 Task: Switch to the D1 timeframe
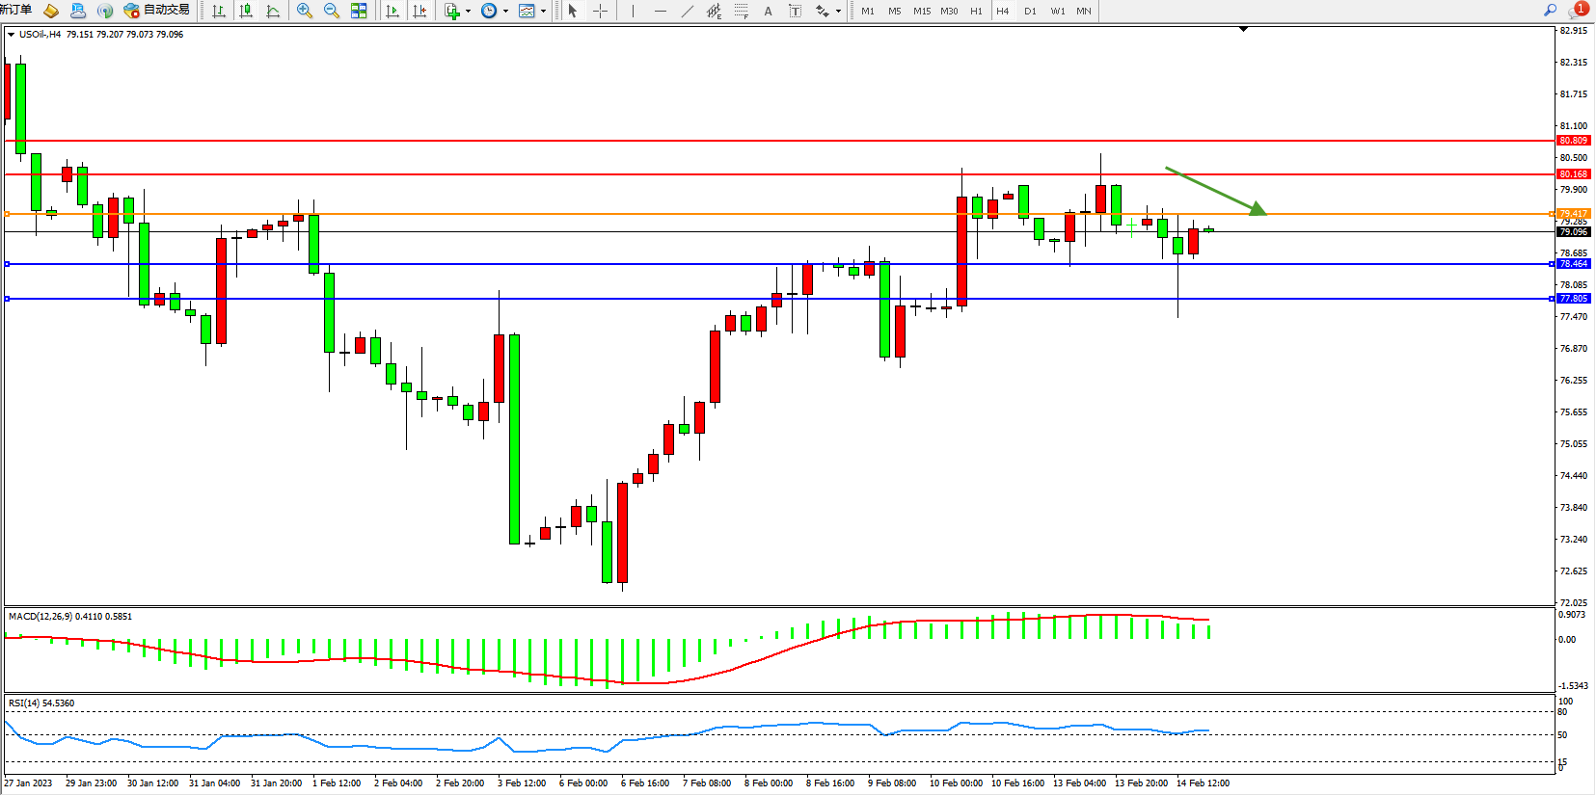[x=1030, y=11]
